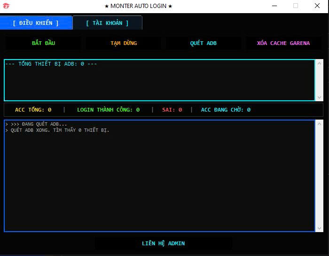The width and height of the screenshot is (329, 256).
Task: Pause using the TẠM DỪNG button
Action: coord(124,43)
